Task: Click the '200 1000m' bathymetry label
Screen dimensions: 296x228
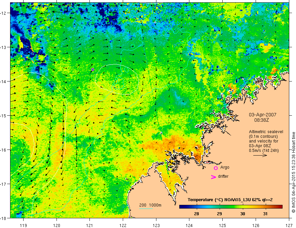Action: pyautogui.click(x=150, y=205)
